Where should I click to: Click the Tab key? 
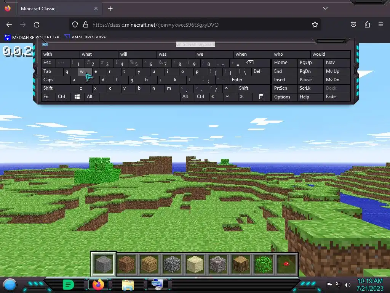click(x=52, y=71)
